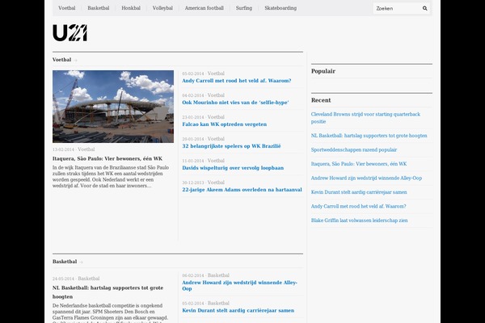The image size is (485, 323).
Task: Open Volleybal in top navigation
Action: (x=162, y=8)
